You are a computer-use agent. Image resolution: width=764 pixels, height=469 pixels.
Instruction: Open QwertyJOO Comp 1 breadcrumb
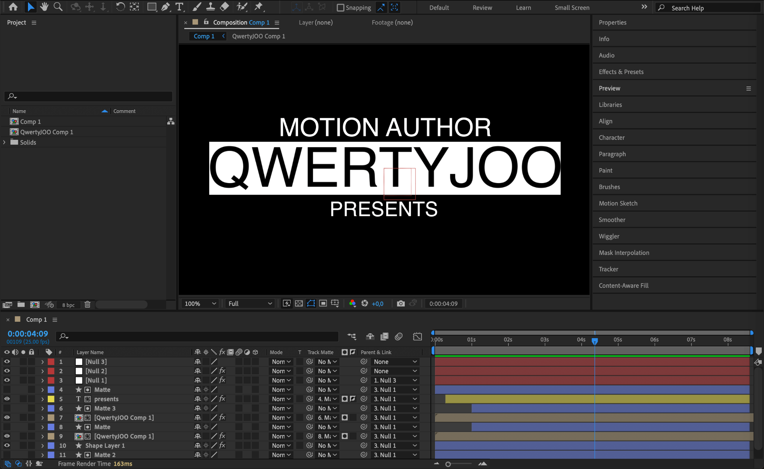click(259, 36)
